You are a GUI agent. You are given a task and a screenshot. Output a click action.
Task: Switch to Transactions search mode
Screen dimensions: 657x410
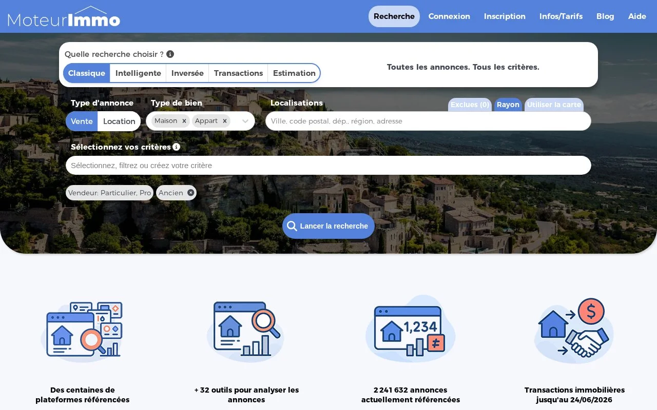238,73
